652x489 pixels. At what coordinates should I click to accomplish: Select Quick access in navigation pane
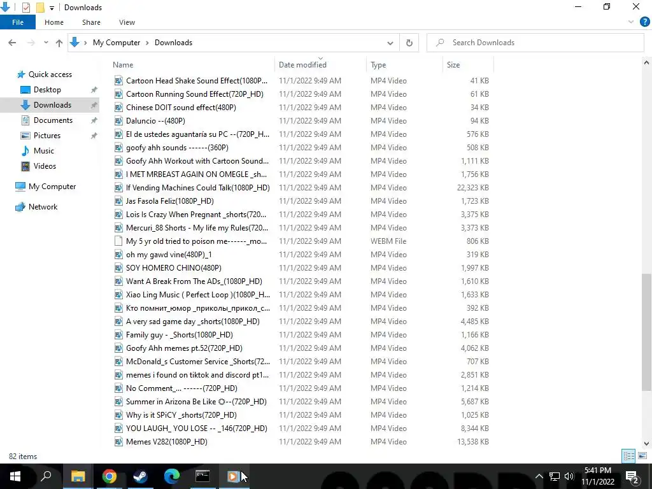pyautogui.click(x=50, y=74)
